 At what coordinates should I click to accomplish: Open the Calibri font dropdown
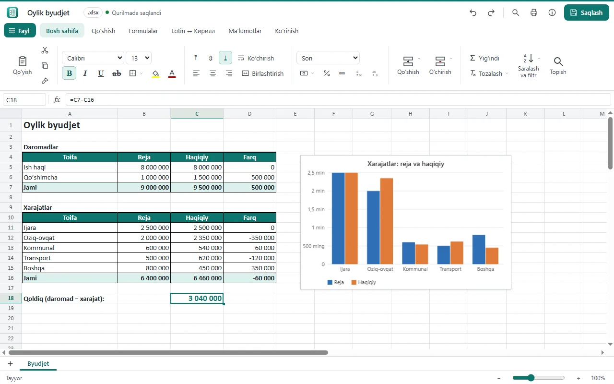[x=93, y=58]
